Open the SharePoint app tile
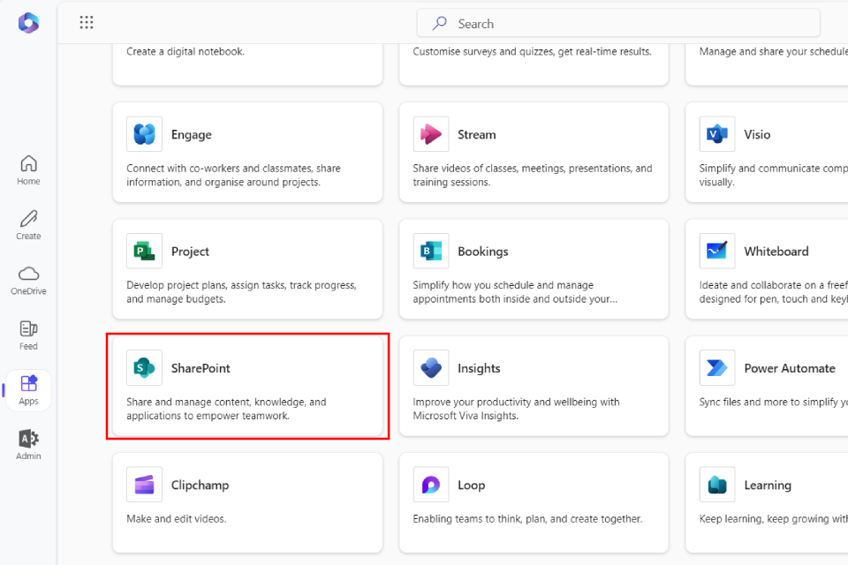This screenshot has height=565, width=848. [x=247, y=385]
